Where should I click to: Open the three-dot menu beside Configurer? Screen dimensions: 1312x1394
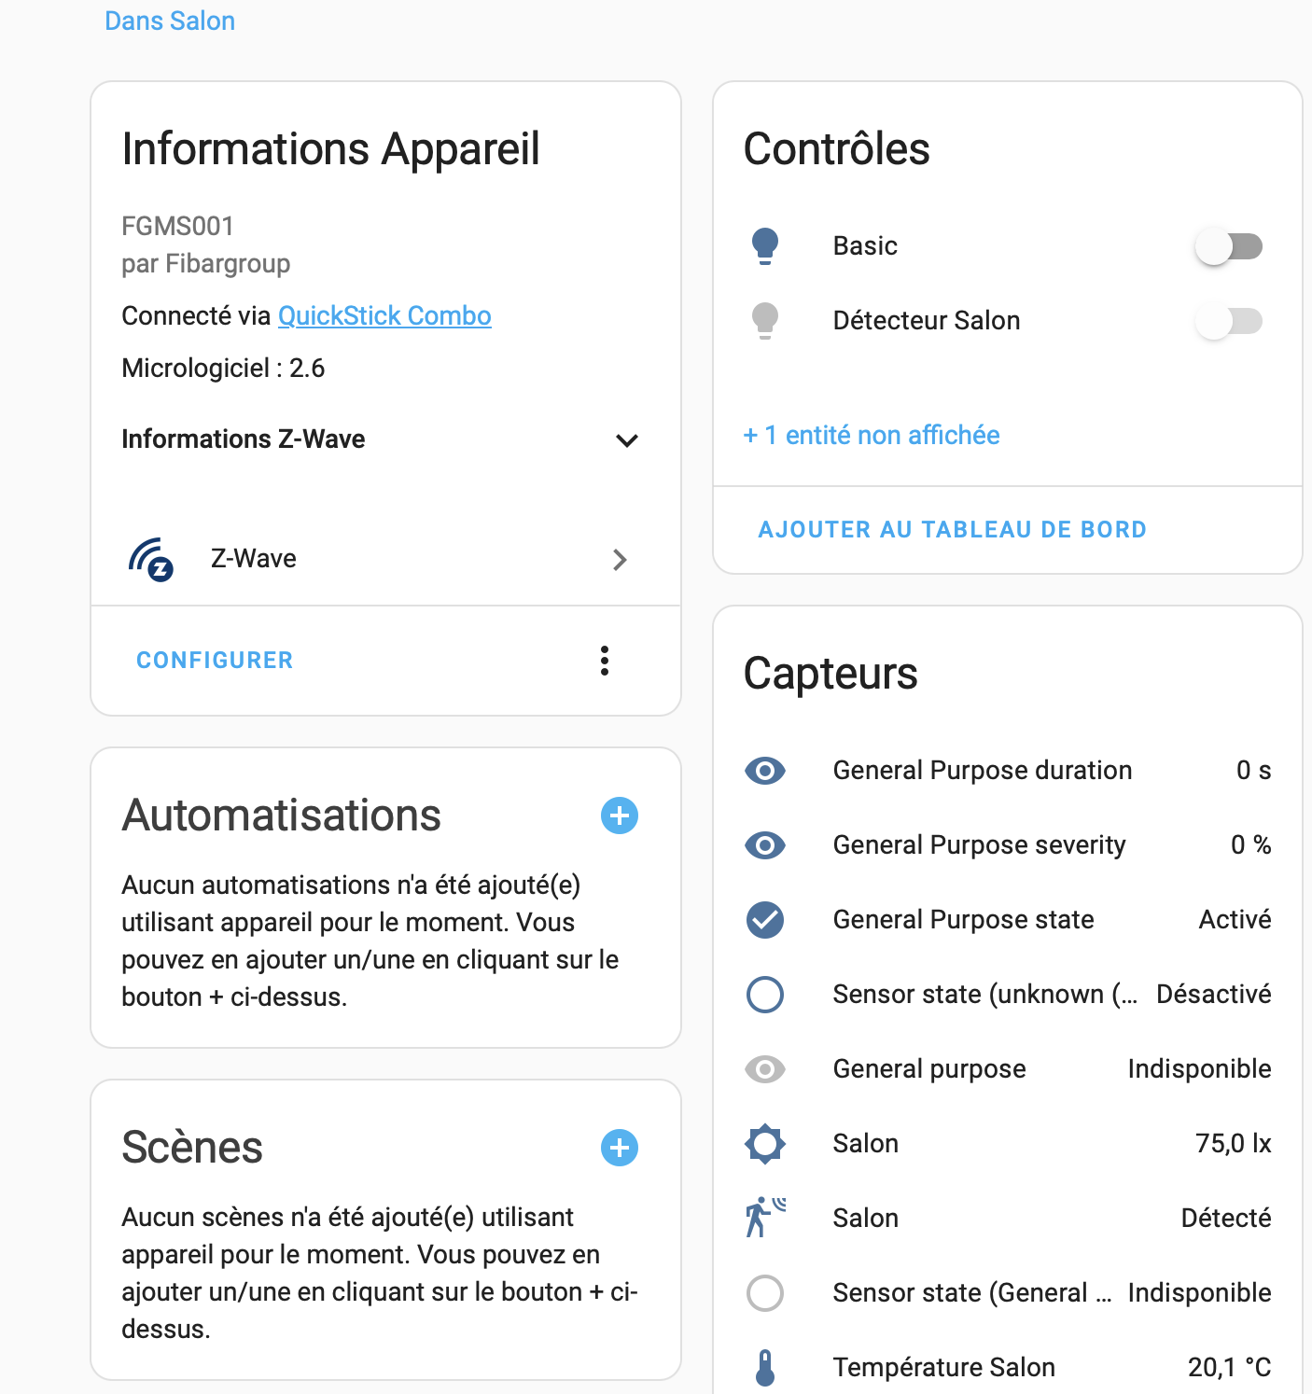(605, 661)
